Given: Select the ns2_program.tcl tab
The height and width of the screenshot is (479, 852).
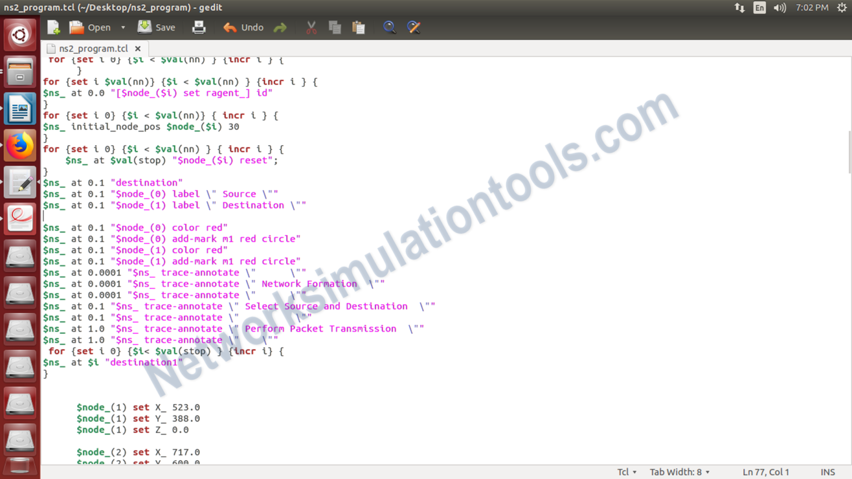Looking at the screenshot, I should point(92,48).
